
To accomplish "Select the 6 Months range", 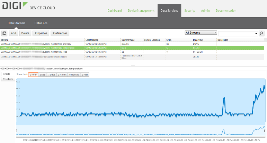I will tap(74, 74).
